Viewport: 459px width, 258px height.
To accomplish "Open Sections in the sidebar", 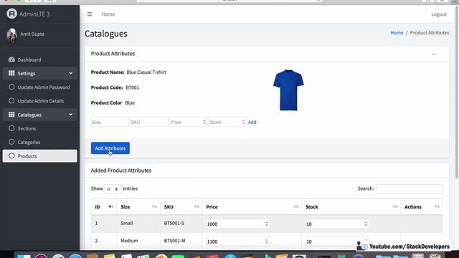I will click(40, 128).
